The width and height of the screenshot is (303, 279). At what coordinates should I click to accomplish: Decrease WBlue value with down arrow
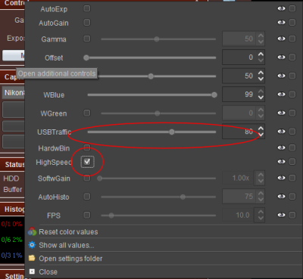pyautogui.click(x=261, y=98)
